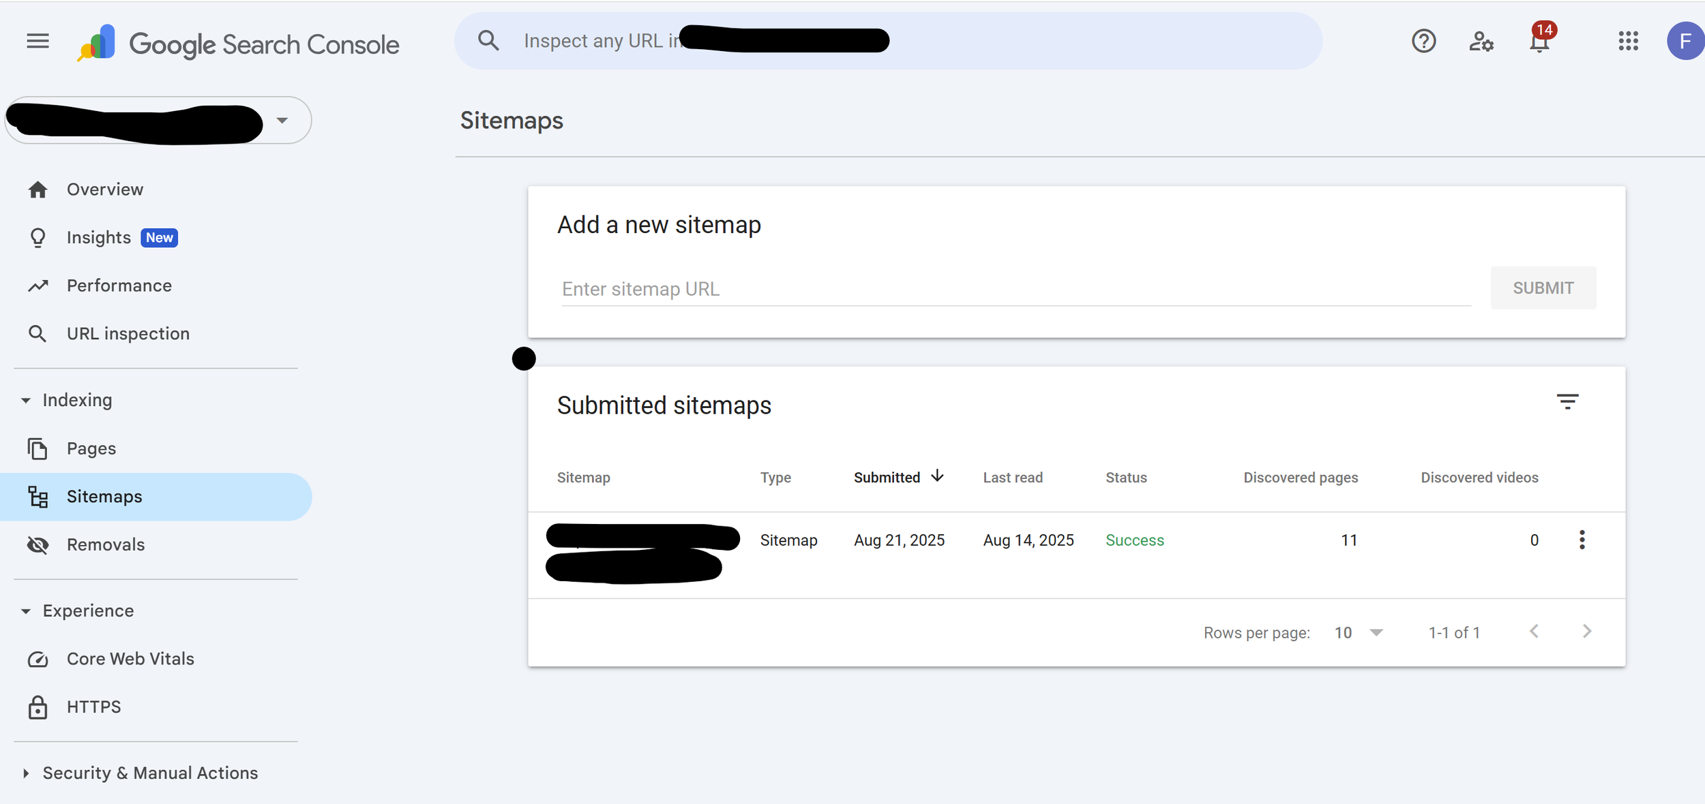Viewport: 1705px width, 804px height.
Task: Open the property selector dropdown
Action: (x=282, y=121)
